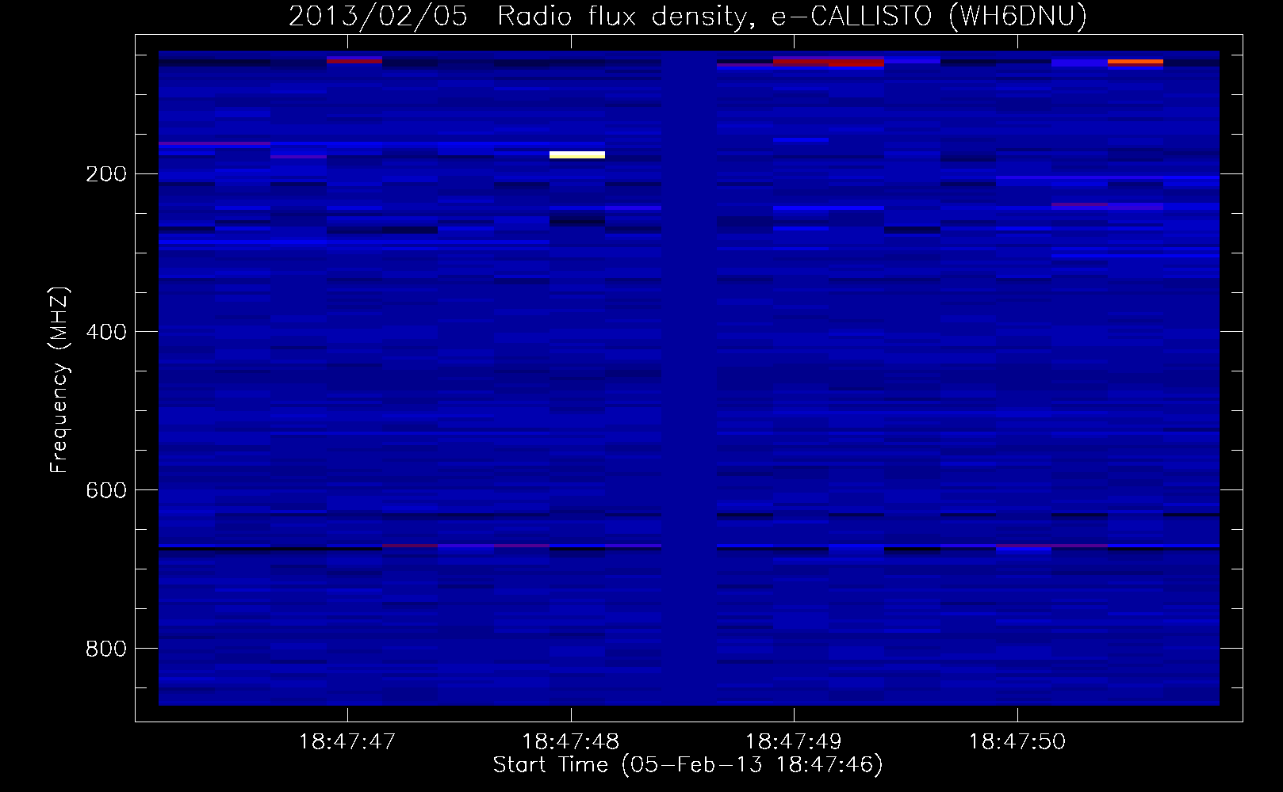Click the '800' frequency tick label
This screenshot has width=1283, height=792.
(x=106, y=649)
